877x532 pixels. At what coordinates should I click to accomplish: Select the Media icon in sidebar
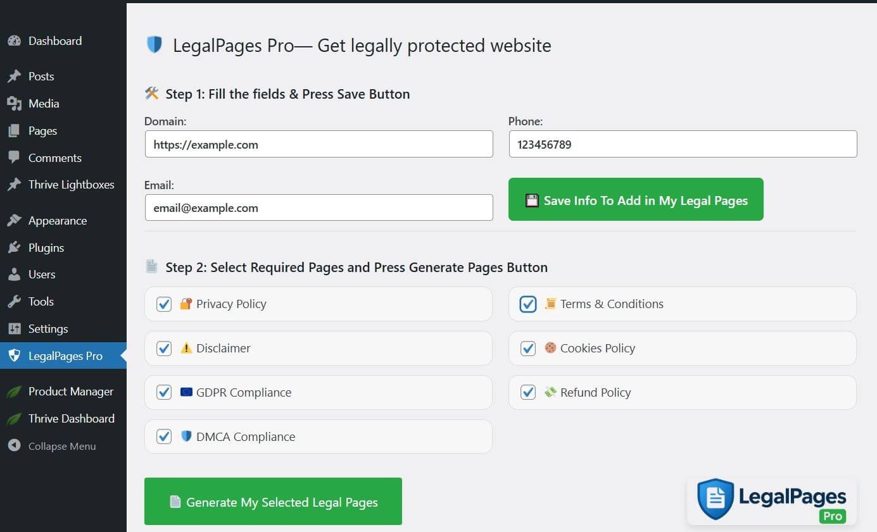point(15,103)
